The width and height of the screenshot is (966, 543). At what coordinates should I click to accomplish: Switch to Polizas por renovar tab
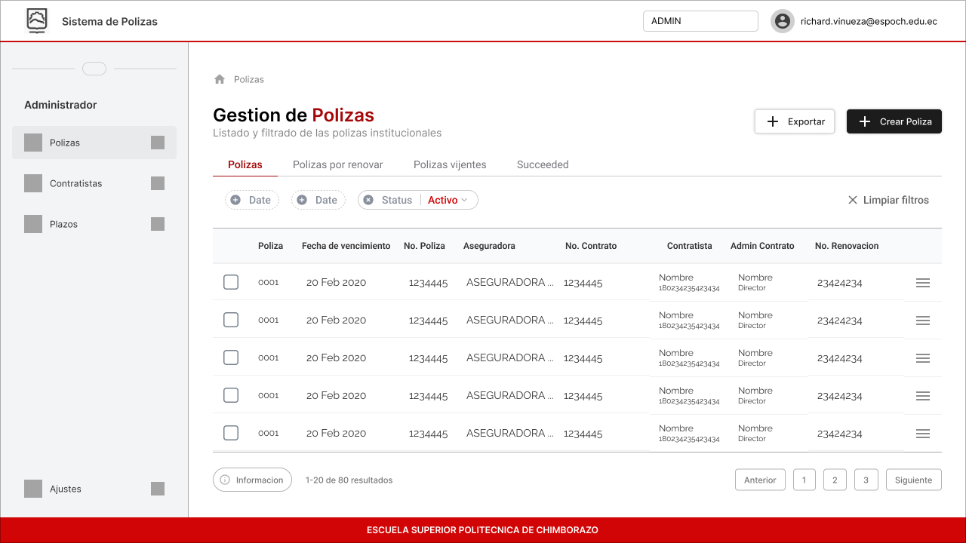[x=337, y=164]
